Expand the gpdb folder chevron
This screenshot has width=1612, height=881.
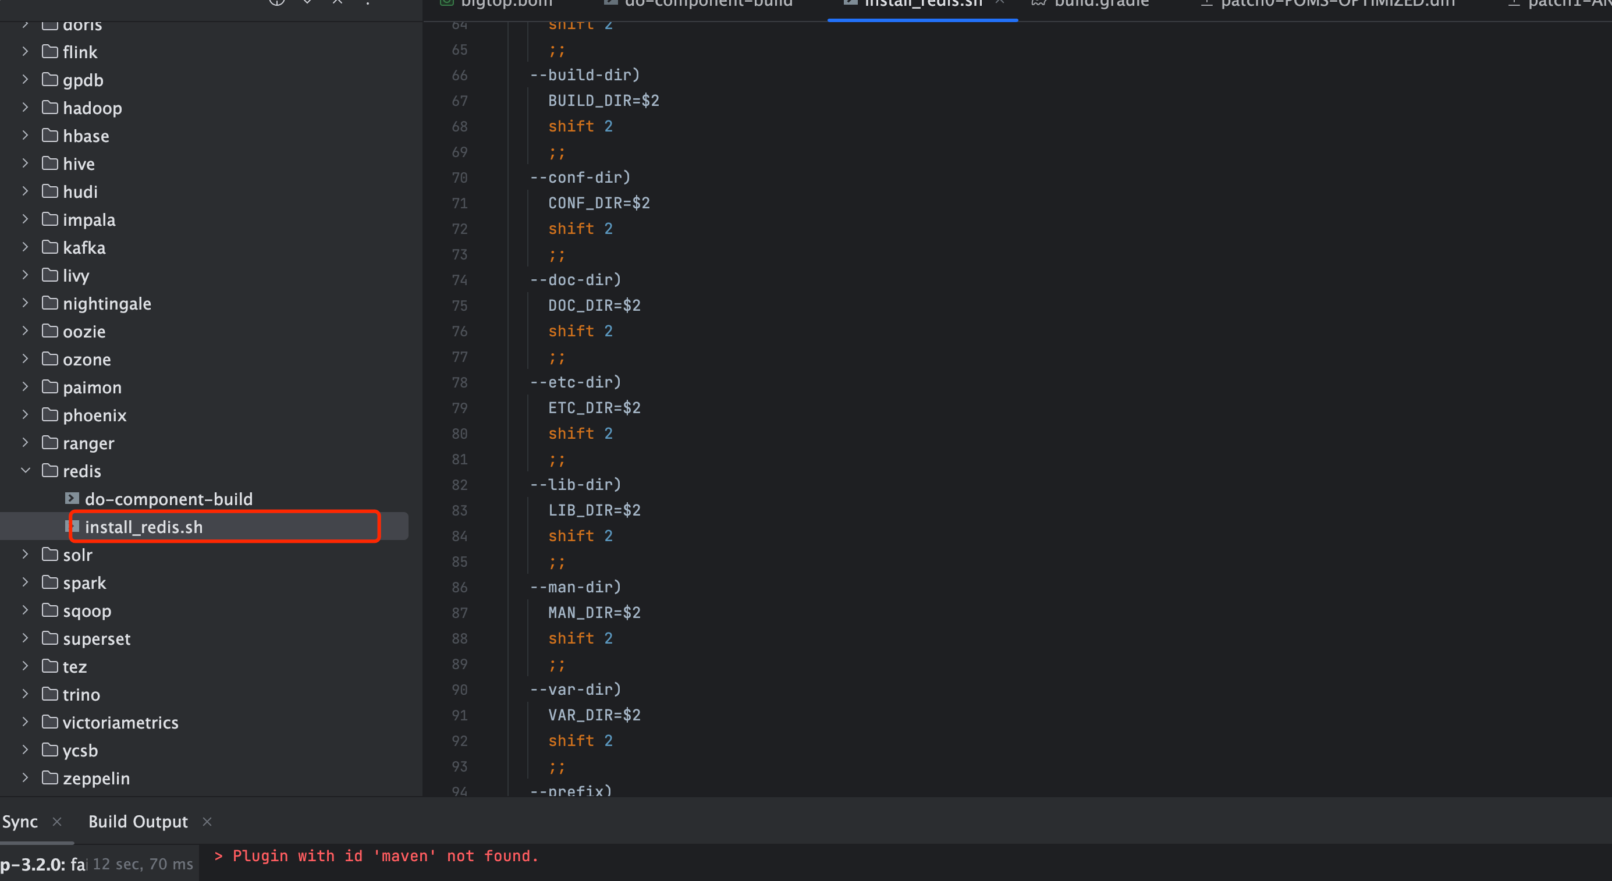(25, 80)
